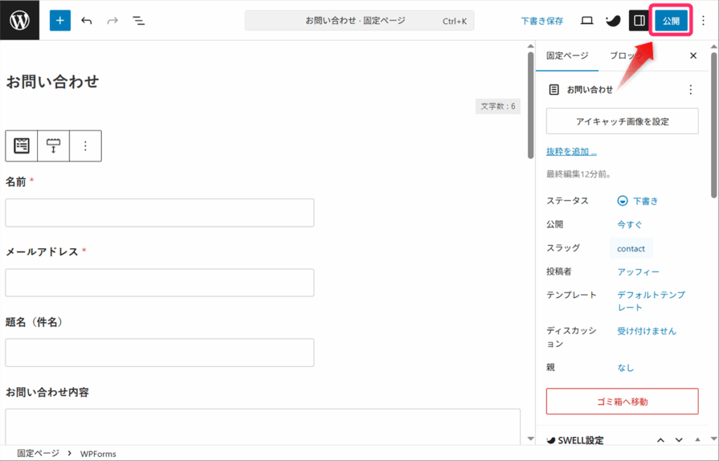Click ゴミ箱へ移動 button
Image resolution: width=719 pixels, height=461 pixels.
tap(622, 401)
